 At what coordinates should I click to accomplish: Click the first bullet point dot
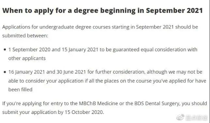[5, 50]
